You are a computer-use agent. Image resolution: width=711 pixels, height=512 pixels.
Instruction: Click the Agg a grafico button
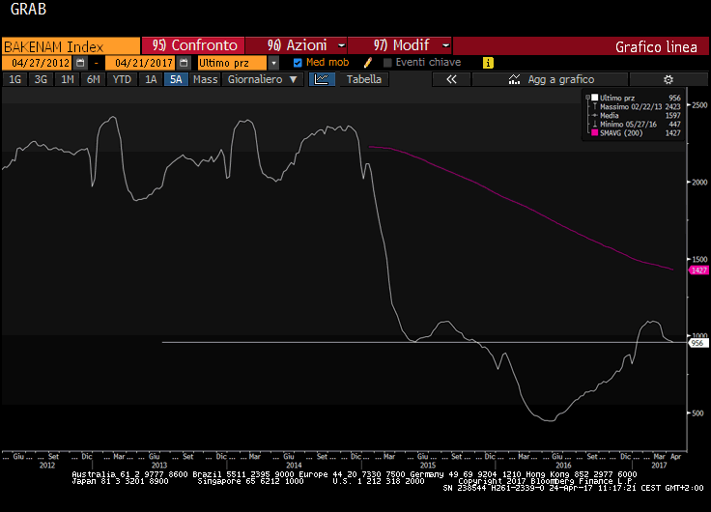tap(550, 79)
